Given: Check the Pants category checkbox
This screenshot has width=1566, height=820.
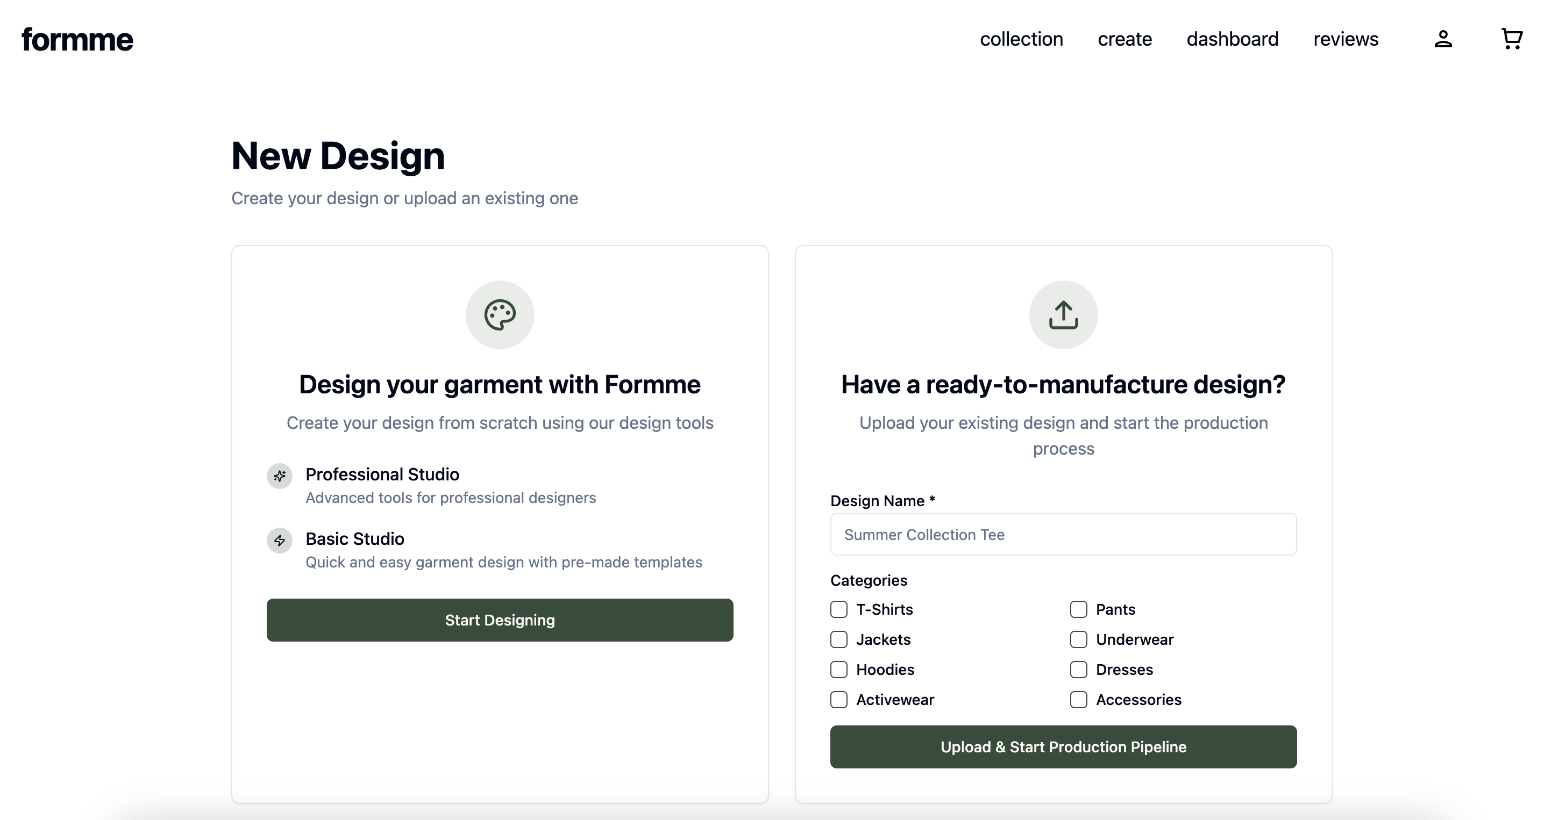Looking at the screenshot, I should pos(1078,609).
